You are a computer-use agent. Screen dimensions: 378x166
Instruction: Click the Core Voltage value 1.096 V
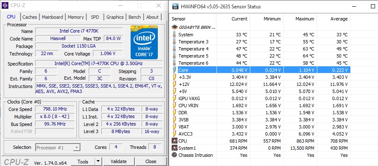(108, 53)
